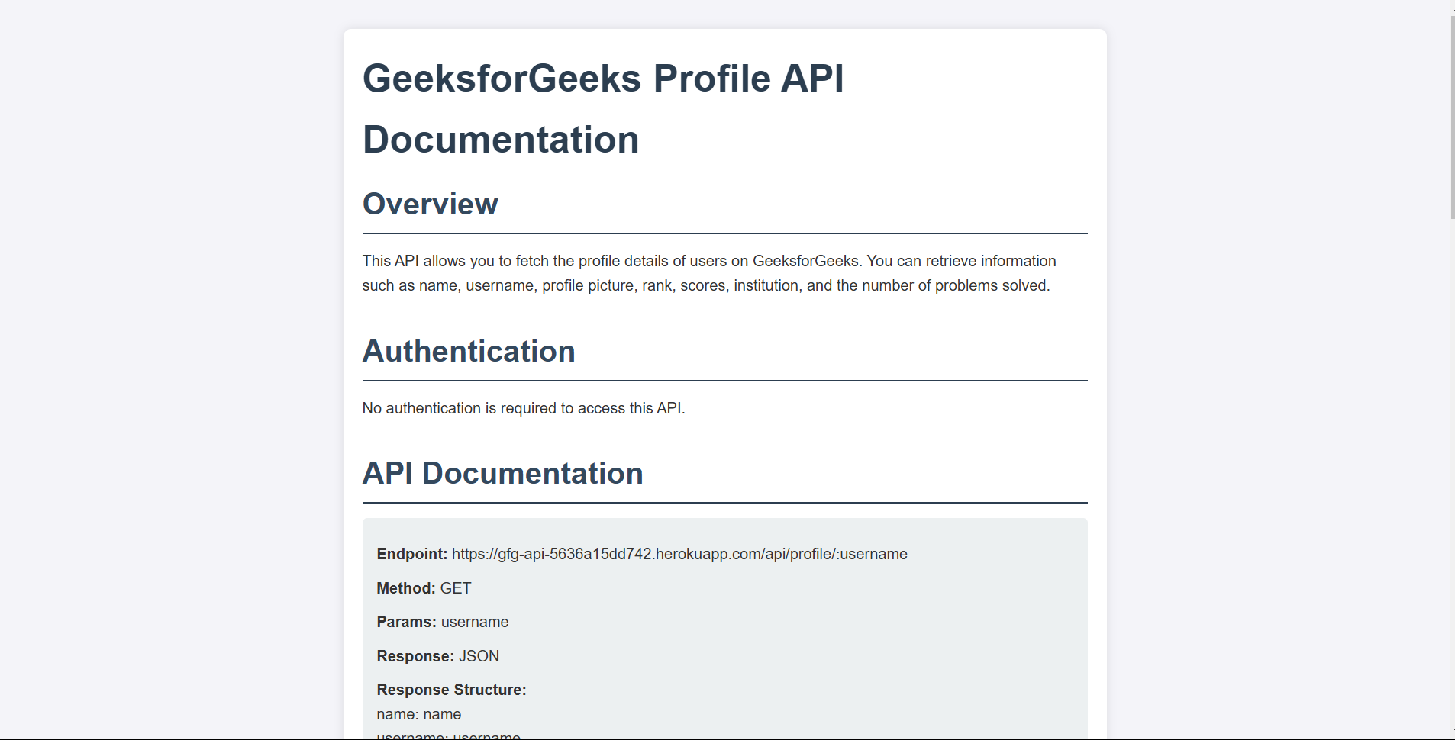Click 'No authentication is required' sentence
The width and height of the screenshot is (1455, 740).
[x=524, y=408]
